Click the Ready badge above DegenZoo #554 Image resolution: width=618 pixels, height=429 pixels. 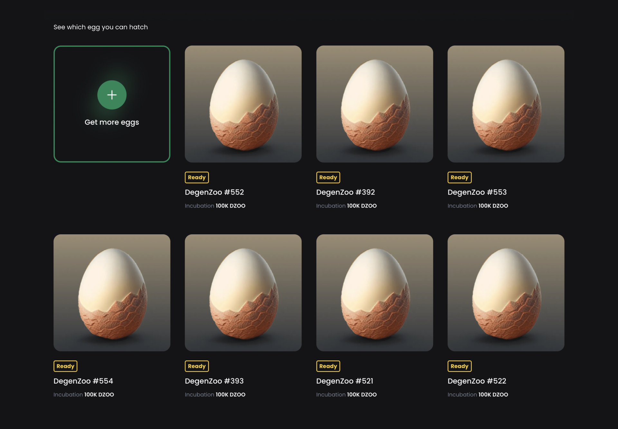[x=65, y=366]
